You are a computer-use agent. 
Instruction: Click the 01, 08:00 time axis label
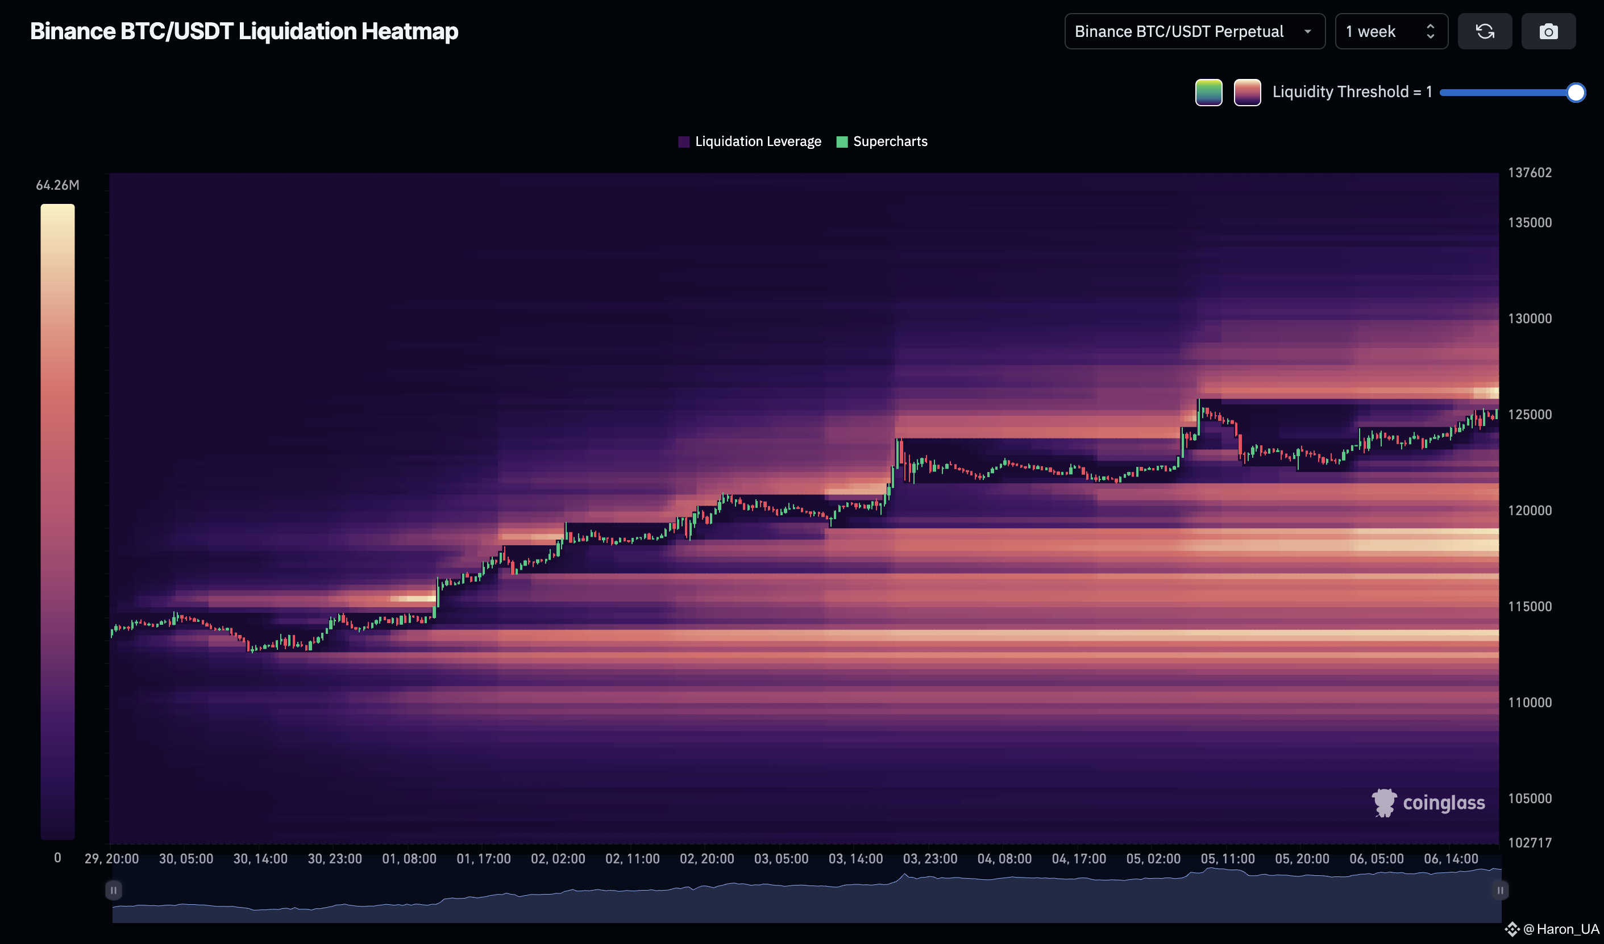[409, 859]
